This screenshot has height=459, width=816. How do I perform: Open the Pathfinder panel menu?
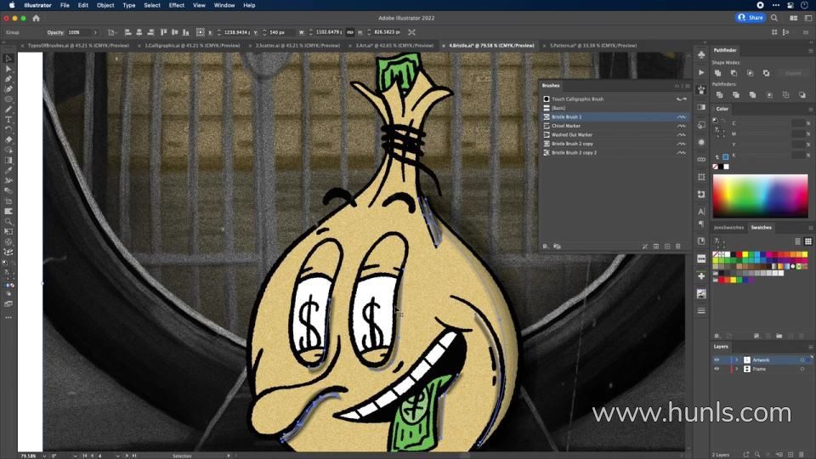(810, 50)
